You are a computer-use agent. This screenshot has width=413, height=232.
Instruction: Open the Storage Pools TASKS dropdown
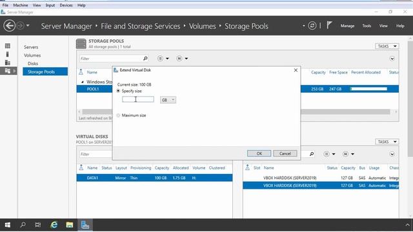click(387, 46)
